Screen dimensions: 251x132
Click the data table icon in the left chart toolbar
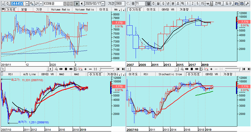click(76, 69)
